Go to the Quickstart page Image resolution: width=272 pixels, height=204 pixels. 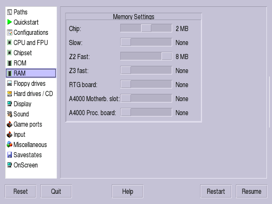26,22
